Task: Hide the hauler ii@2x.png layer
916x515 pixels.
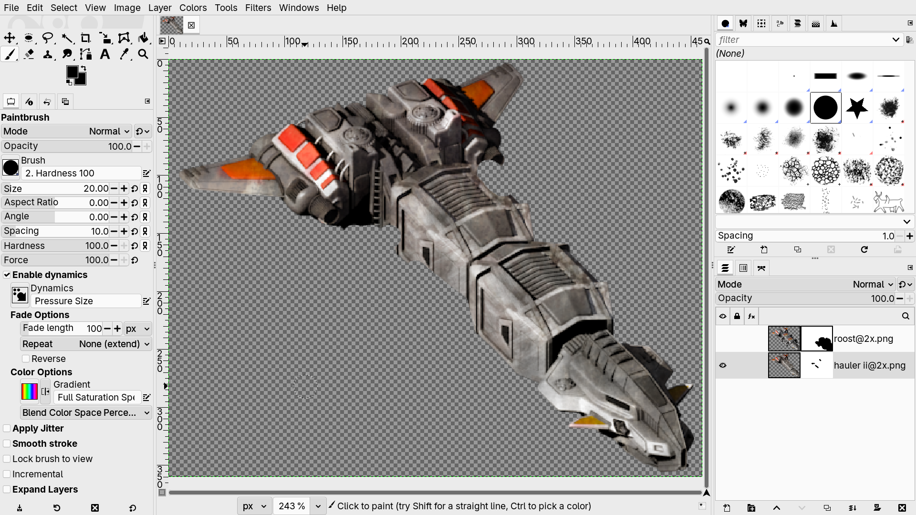Action: point(723,365)
